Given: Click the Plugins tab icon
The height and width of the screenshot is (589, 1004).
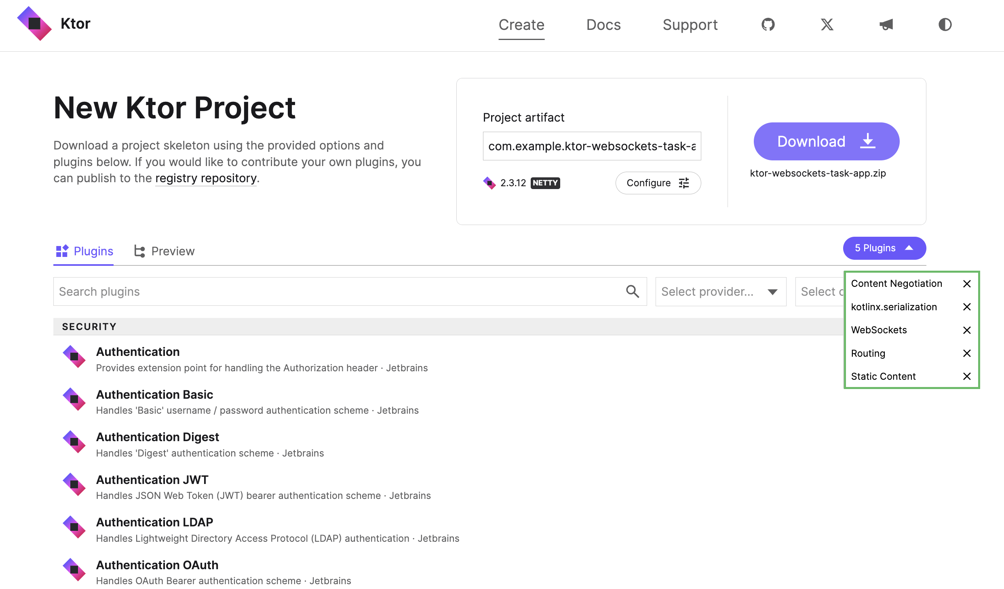Looking at the screenshot, I should [x=62, y=251].
